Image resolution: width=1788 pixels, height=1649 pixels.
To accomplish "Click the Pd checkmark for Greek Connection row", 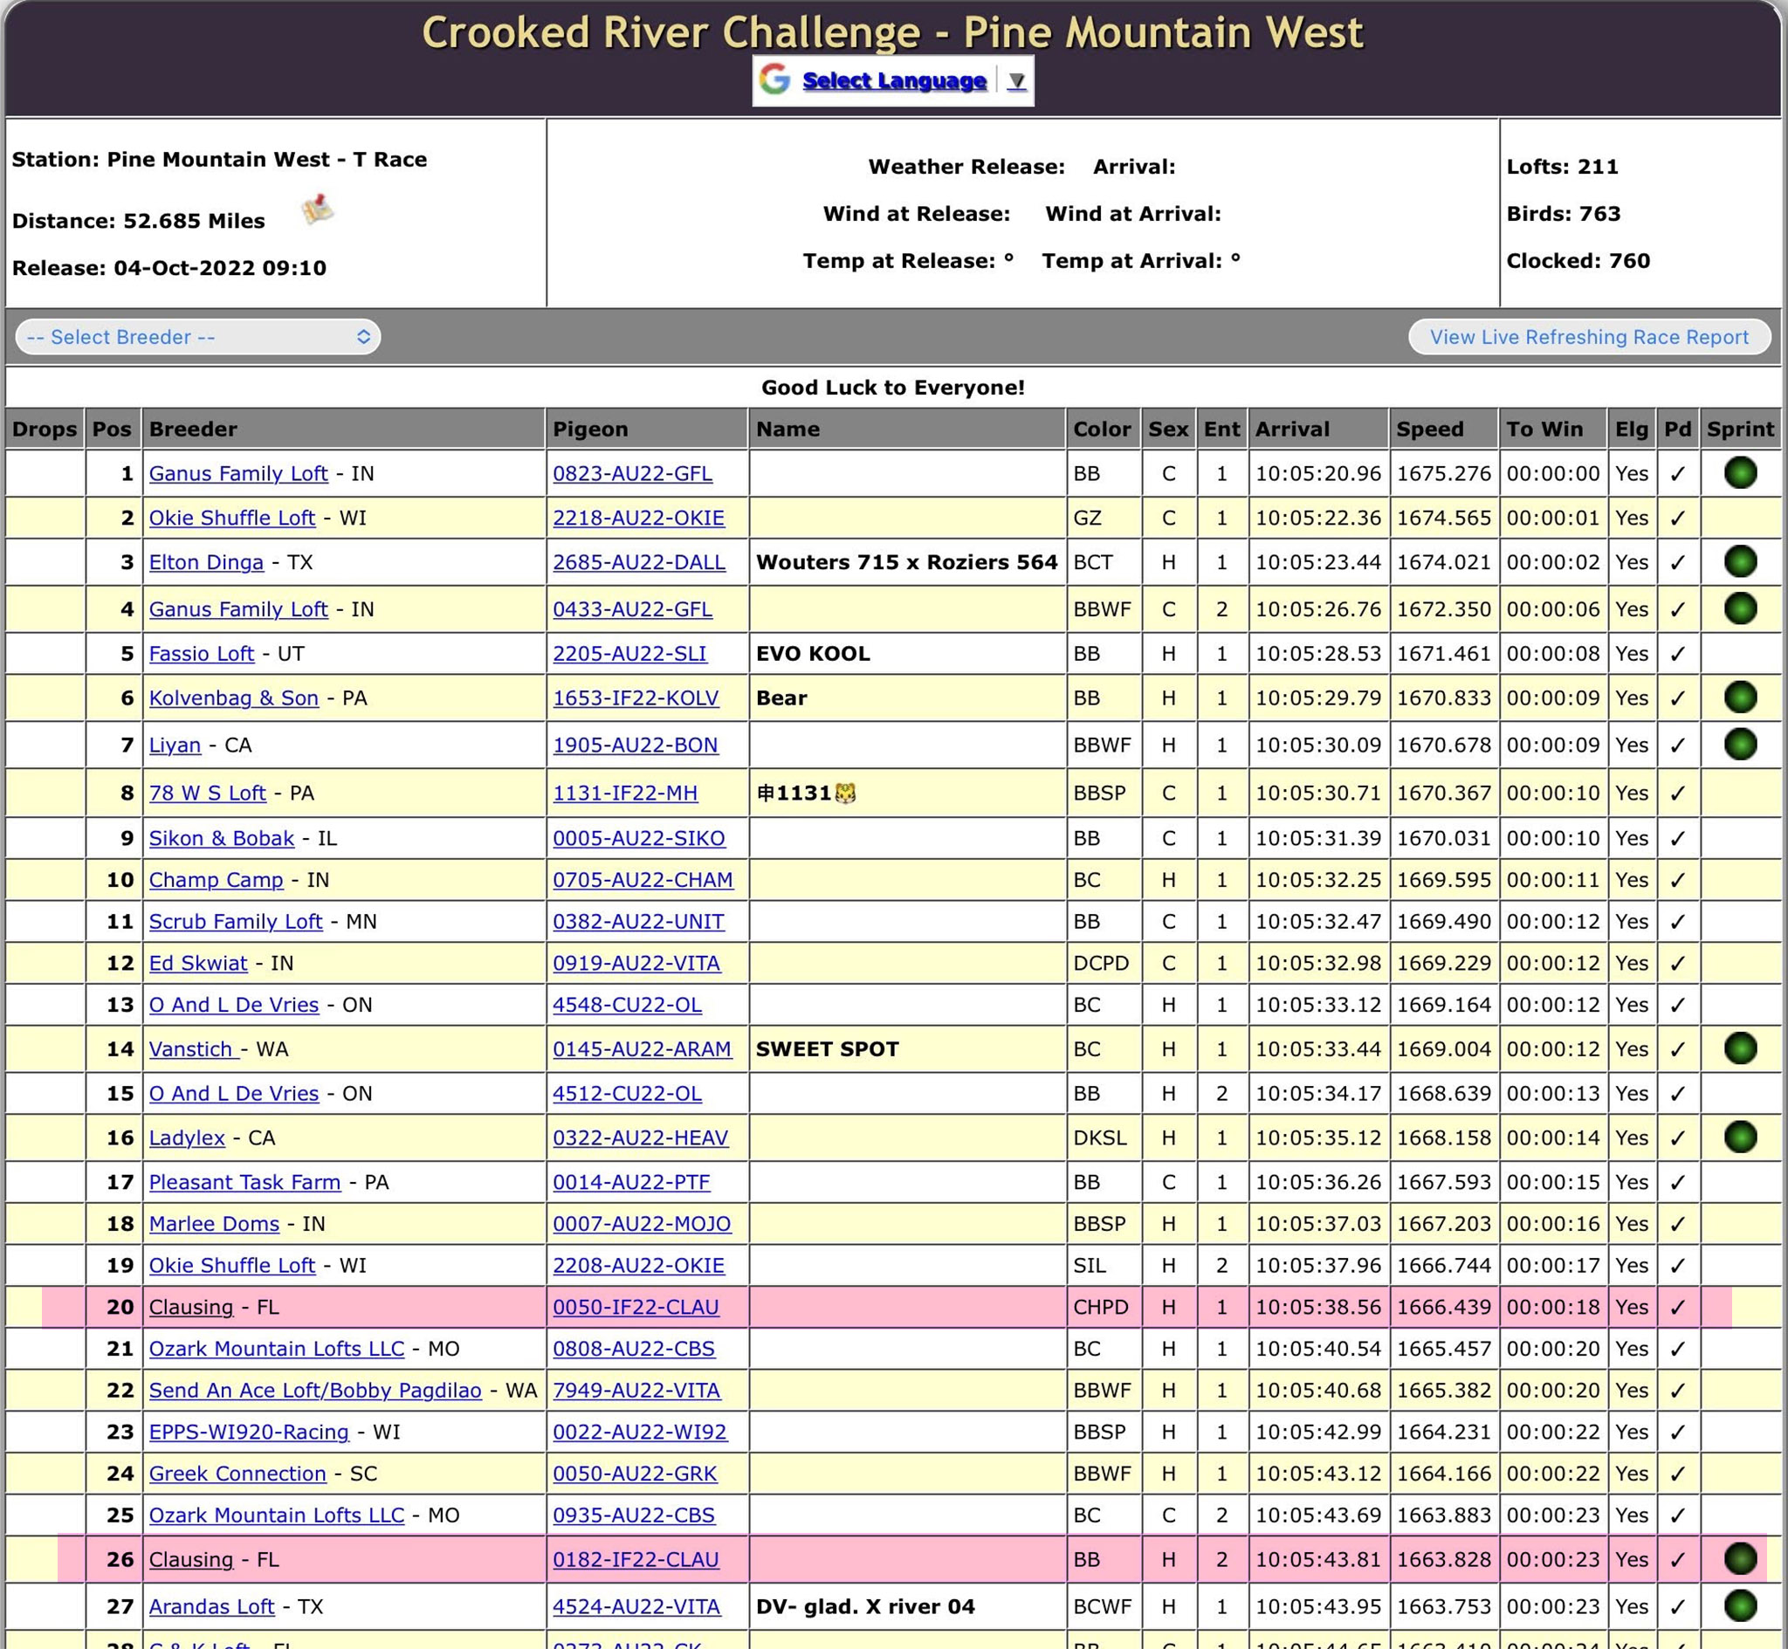I will tap(1676, 1474).
